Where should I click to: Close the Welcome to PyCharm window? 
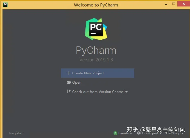click(x=184, y=4)
